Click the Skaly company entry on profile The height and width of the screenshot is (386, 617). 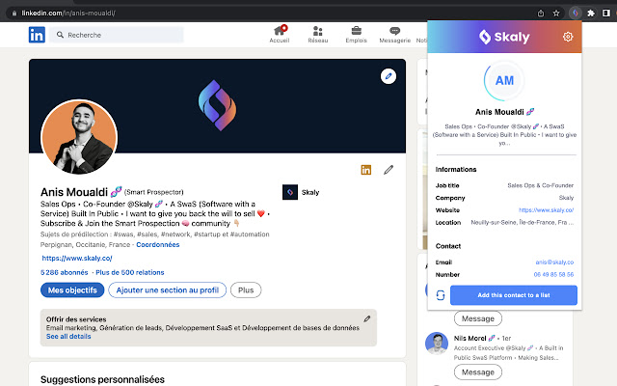coord(301,192)
